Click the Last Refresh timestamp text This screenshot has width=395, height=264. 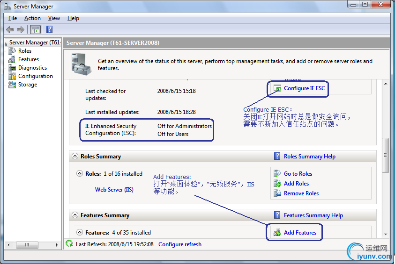tap(115, 244)
